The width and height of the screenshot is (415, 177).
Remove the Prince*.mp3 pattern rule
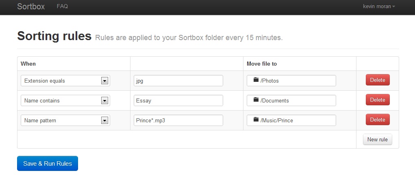(x=377, y=119)
